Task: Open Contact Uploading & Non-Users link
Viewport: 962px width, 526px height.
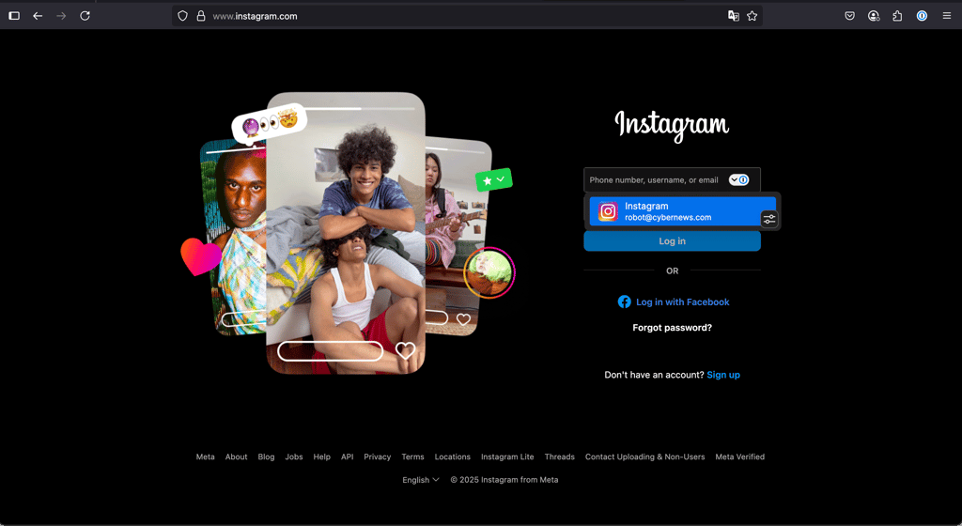Action: pyautogui.click(x=644, y=456)
